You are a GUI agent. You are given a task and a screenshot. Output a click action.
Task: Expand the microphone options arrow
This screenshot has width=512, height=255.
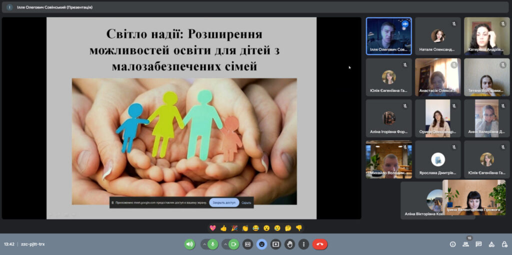tap(204, 244)
